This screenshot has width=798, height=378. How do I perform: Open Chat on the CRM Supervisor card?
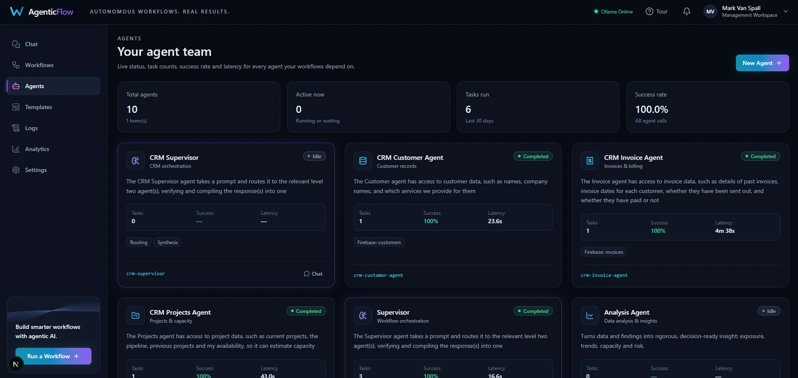313,274
